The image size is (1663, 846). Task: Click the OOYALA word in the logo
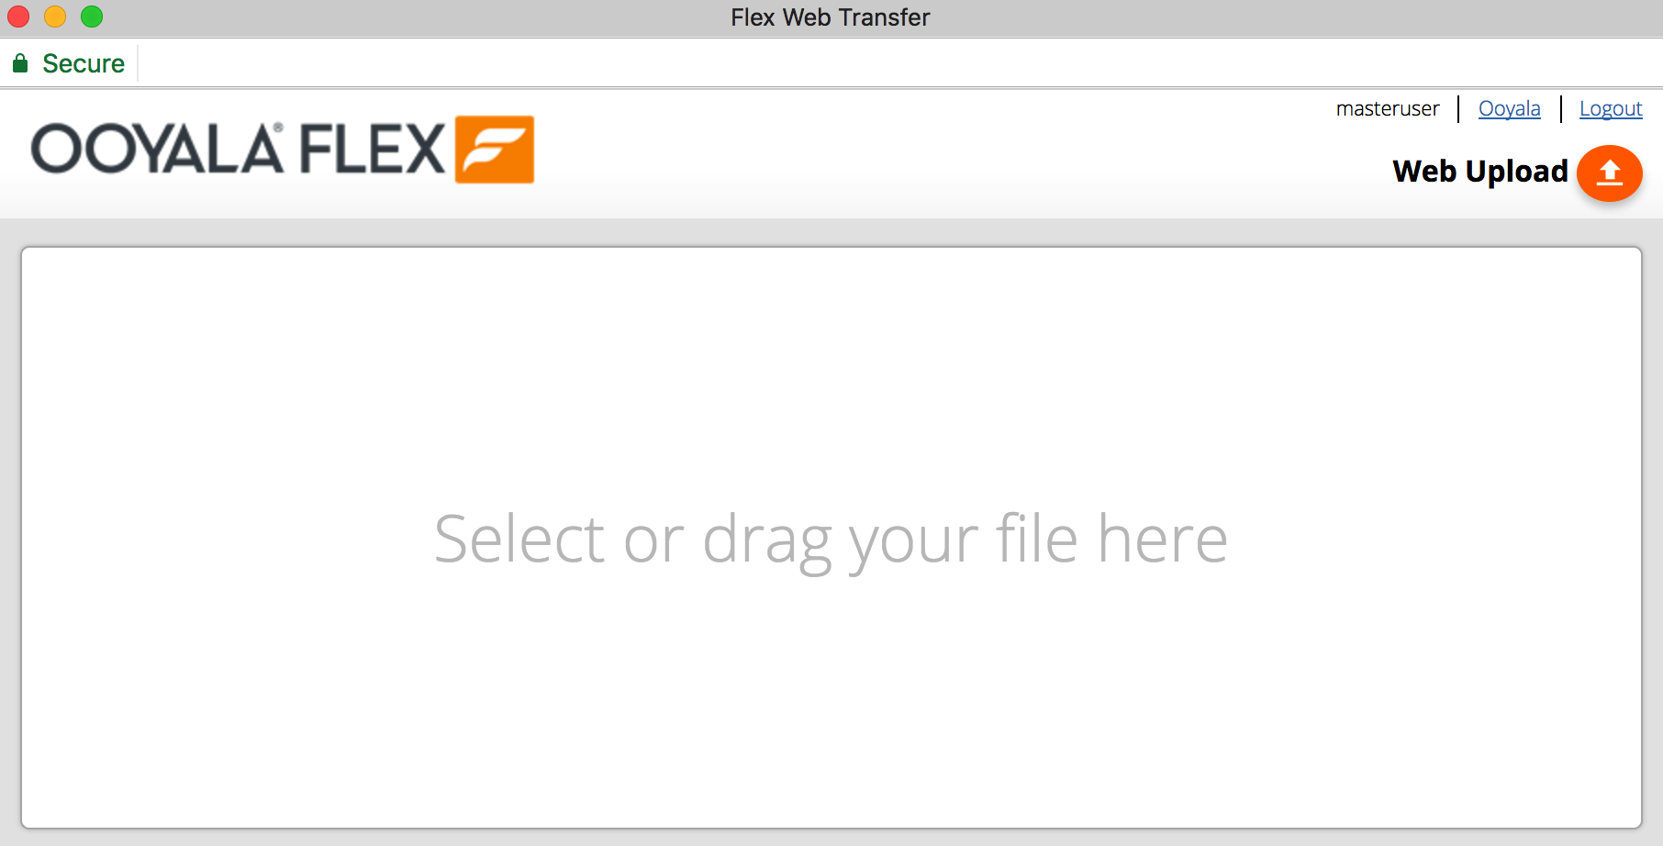click(158, 150)
